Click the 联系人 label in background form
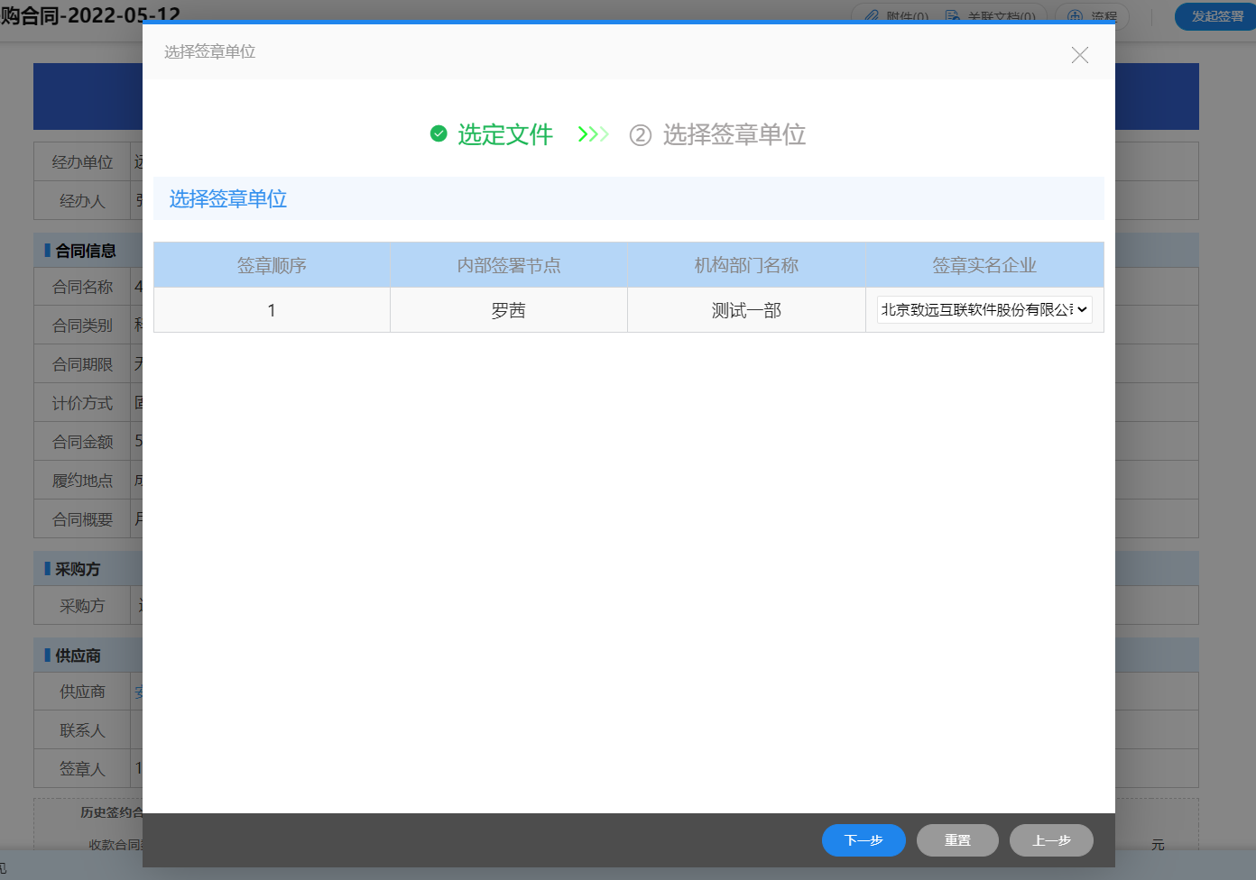Image resolution: width=1256 pixels, height=880 pixels. [x=82, y=730]
